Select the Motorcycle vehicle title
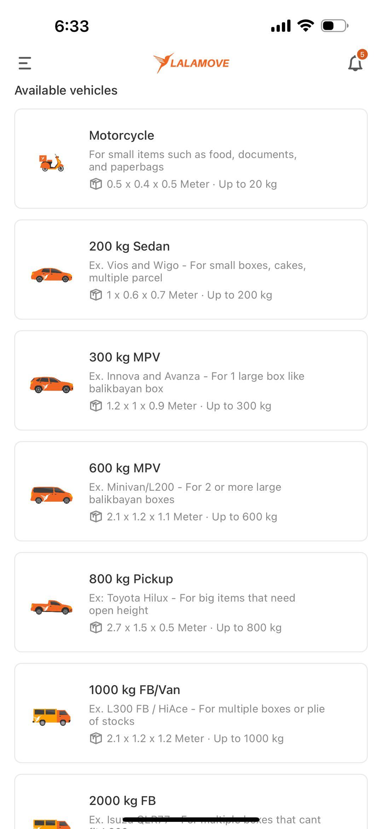 [122, 135]
